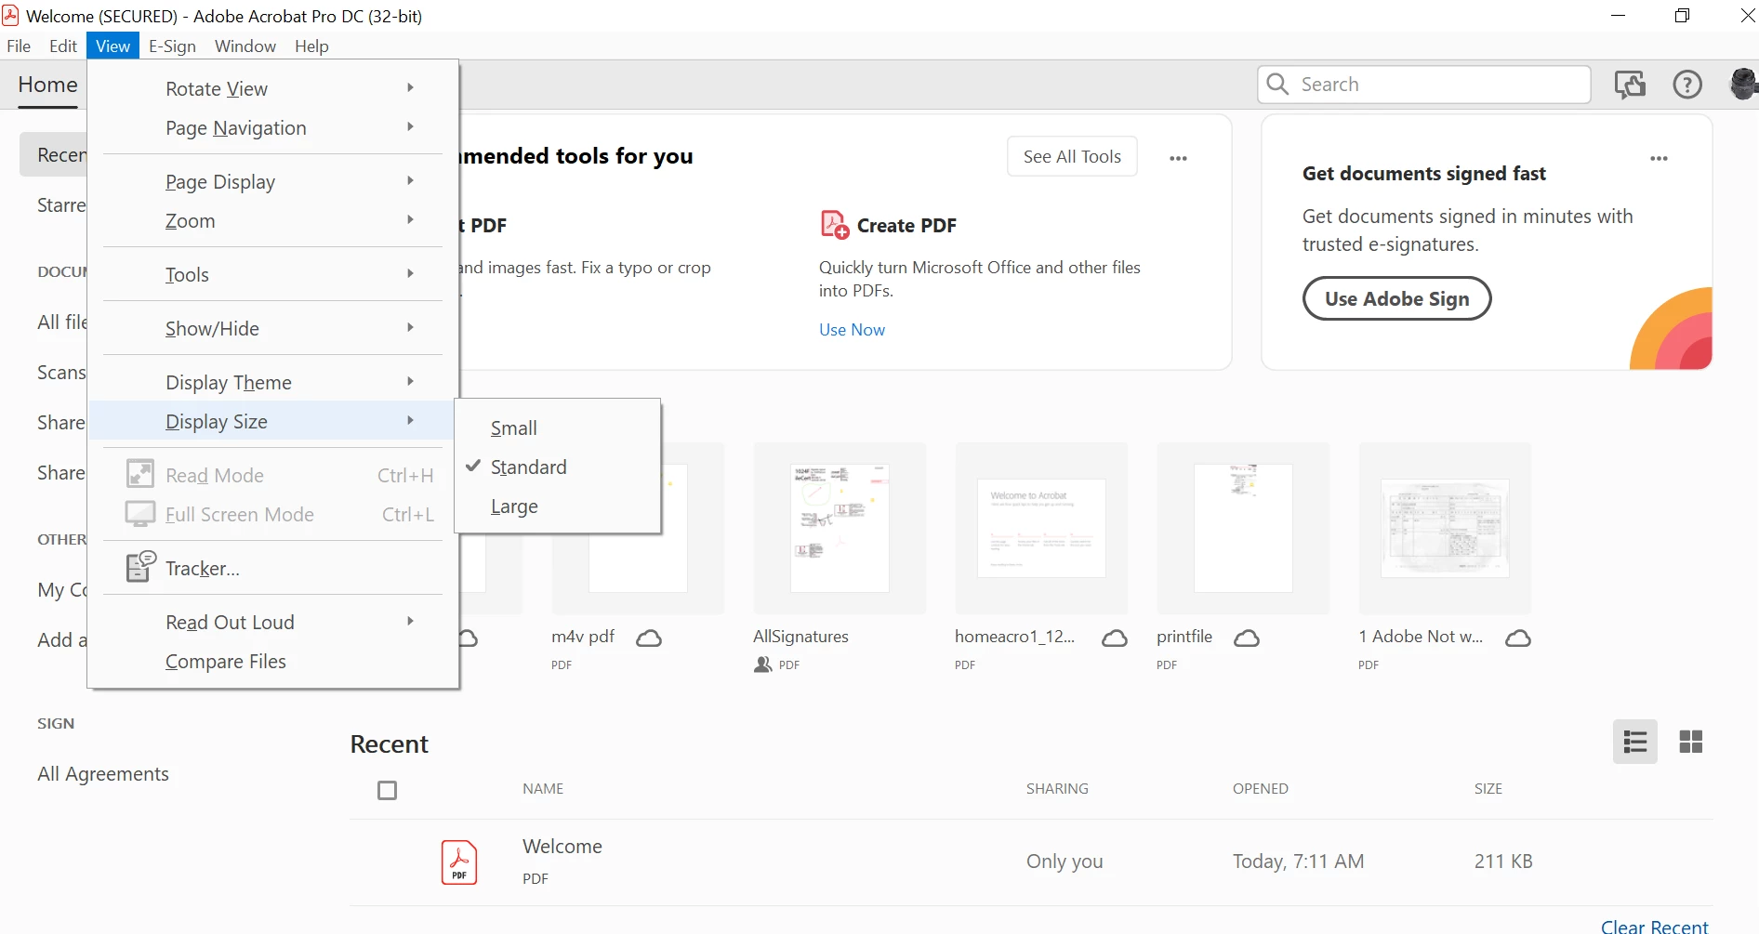This screenshot has width=1759, height=934.
Task: Expand the Tools submenu
Action: [273, 274]
